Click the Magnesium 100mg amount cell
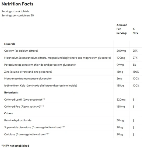148x148 pixels. 121,58
